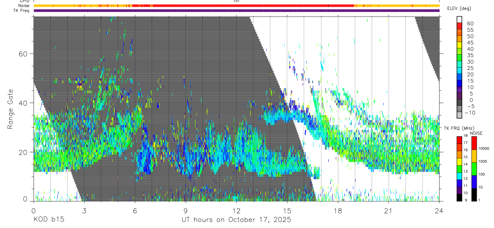Screen dimensions: 494x228
Task: Click the 30 tick on ELEV scale
Action: coord(470,62)
